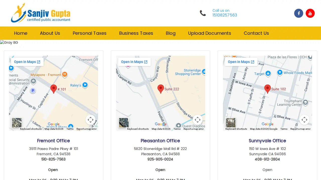Go to Upload Documents page
The height and width of the screenshot is (180, 321).
click(210, 33)
